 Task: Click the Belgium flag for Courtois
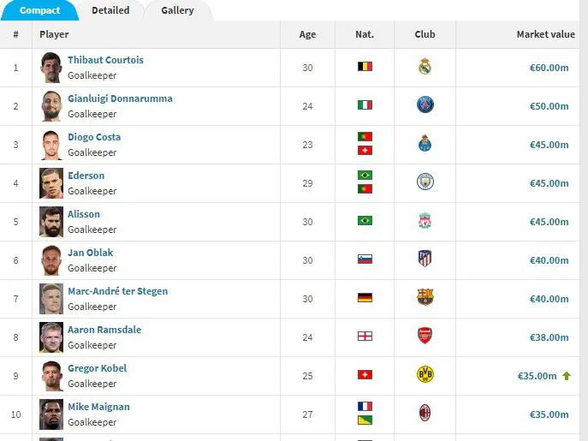click(365, 67)
